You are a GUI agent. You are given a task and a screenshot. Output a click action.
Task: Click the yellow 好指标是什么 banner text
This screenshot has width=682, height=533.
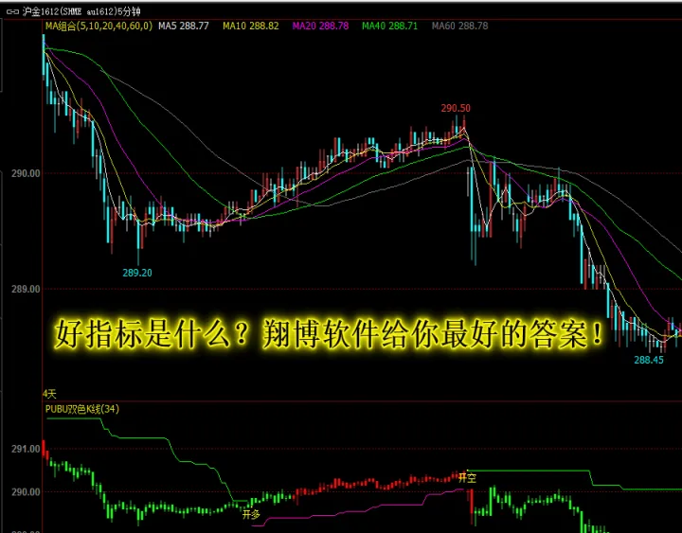click(329, 334)
